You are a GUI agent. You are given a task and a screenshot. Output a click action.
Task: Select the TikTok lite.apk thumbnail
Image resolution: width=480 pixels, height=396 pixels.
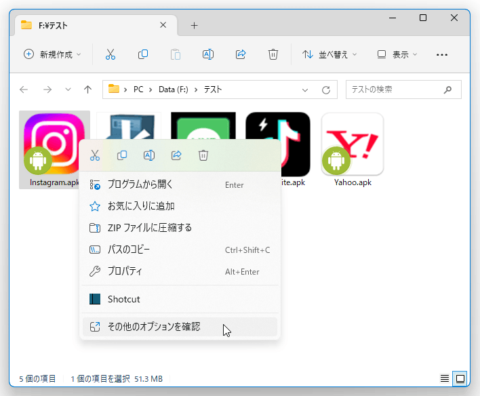(x=295, y=144)
